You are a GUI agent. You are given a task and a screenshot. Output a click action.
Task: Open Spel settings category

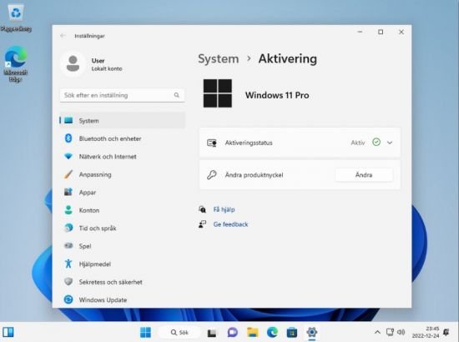(123, 246)
